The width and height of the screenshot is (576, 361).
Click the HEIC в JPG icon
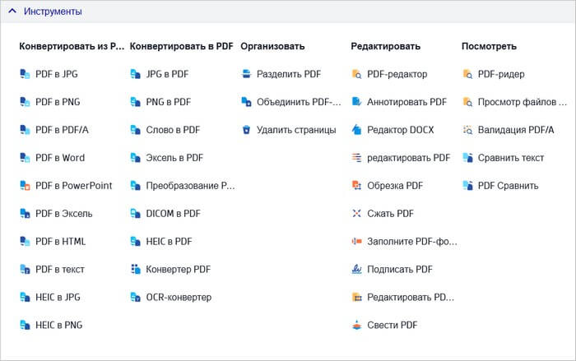(x=25, y=298)
